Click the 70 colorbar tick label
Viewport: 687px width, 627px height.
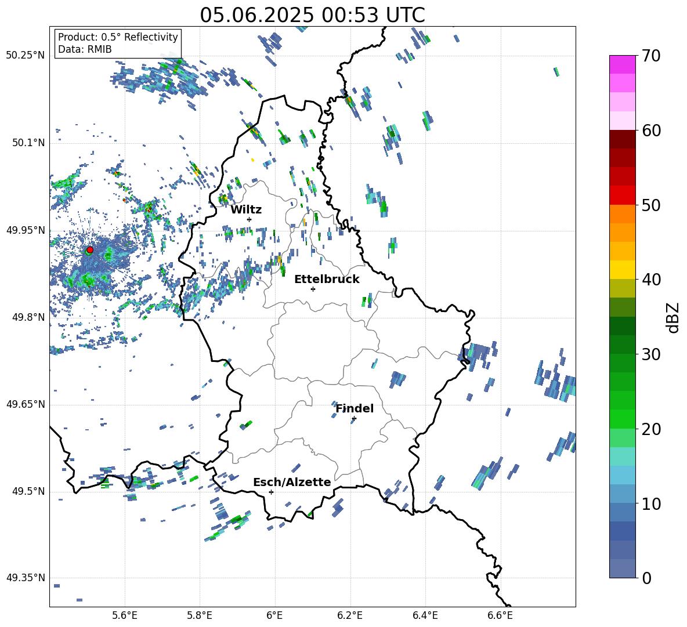pyautogui.click(x=651, y=56)
